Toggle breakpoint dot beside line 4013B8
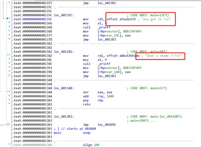The width and height of the screenshot is (201, 147). 9,144
